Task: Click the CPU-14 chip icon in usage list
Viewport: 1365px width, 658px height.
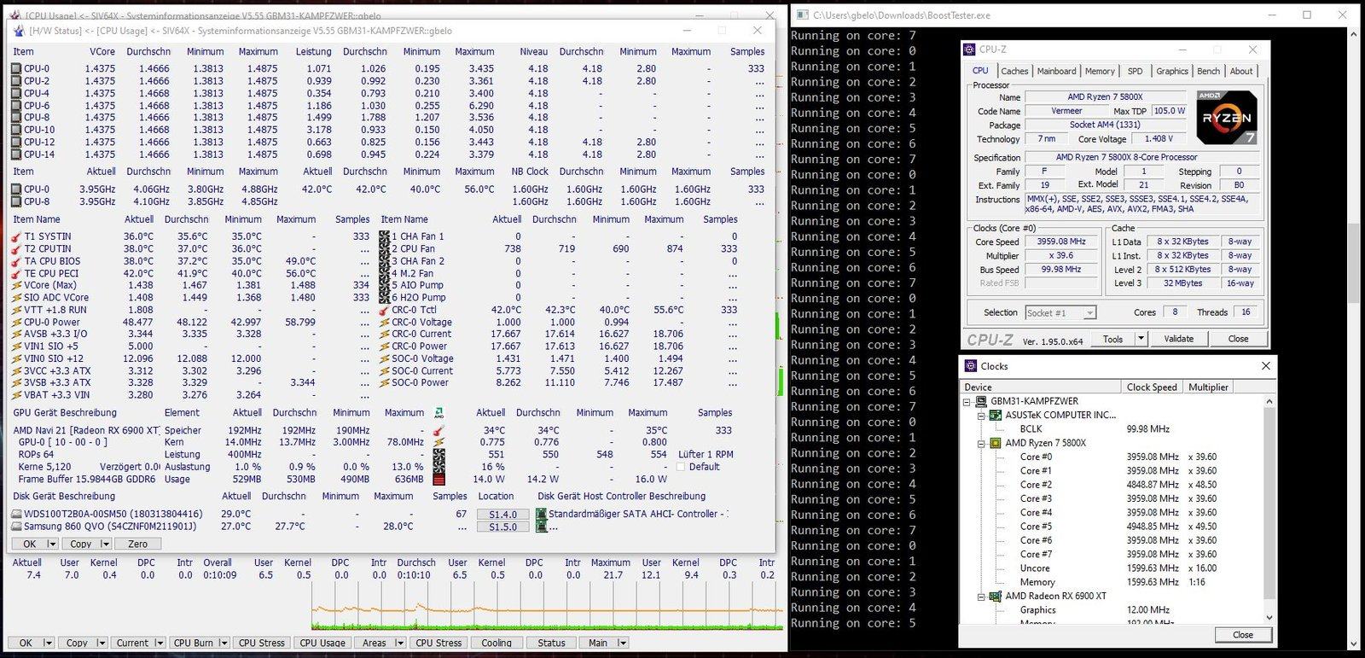Action: point(16,154)
